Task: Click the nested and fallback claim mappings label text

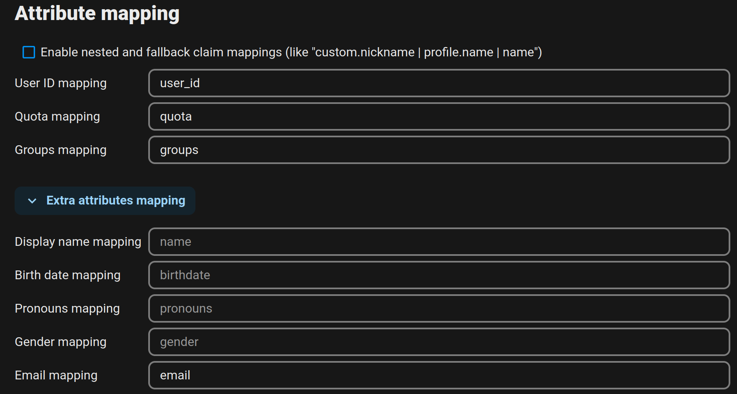Action: tap(291, 52)
